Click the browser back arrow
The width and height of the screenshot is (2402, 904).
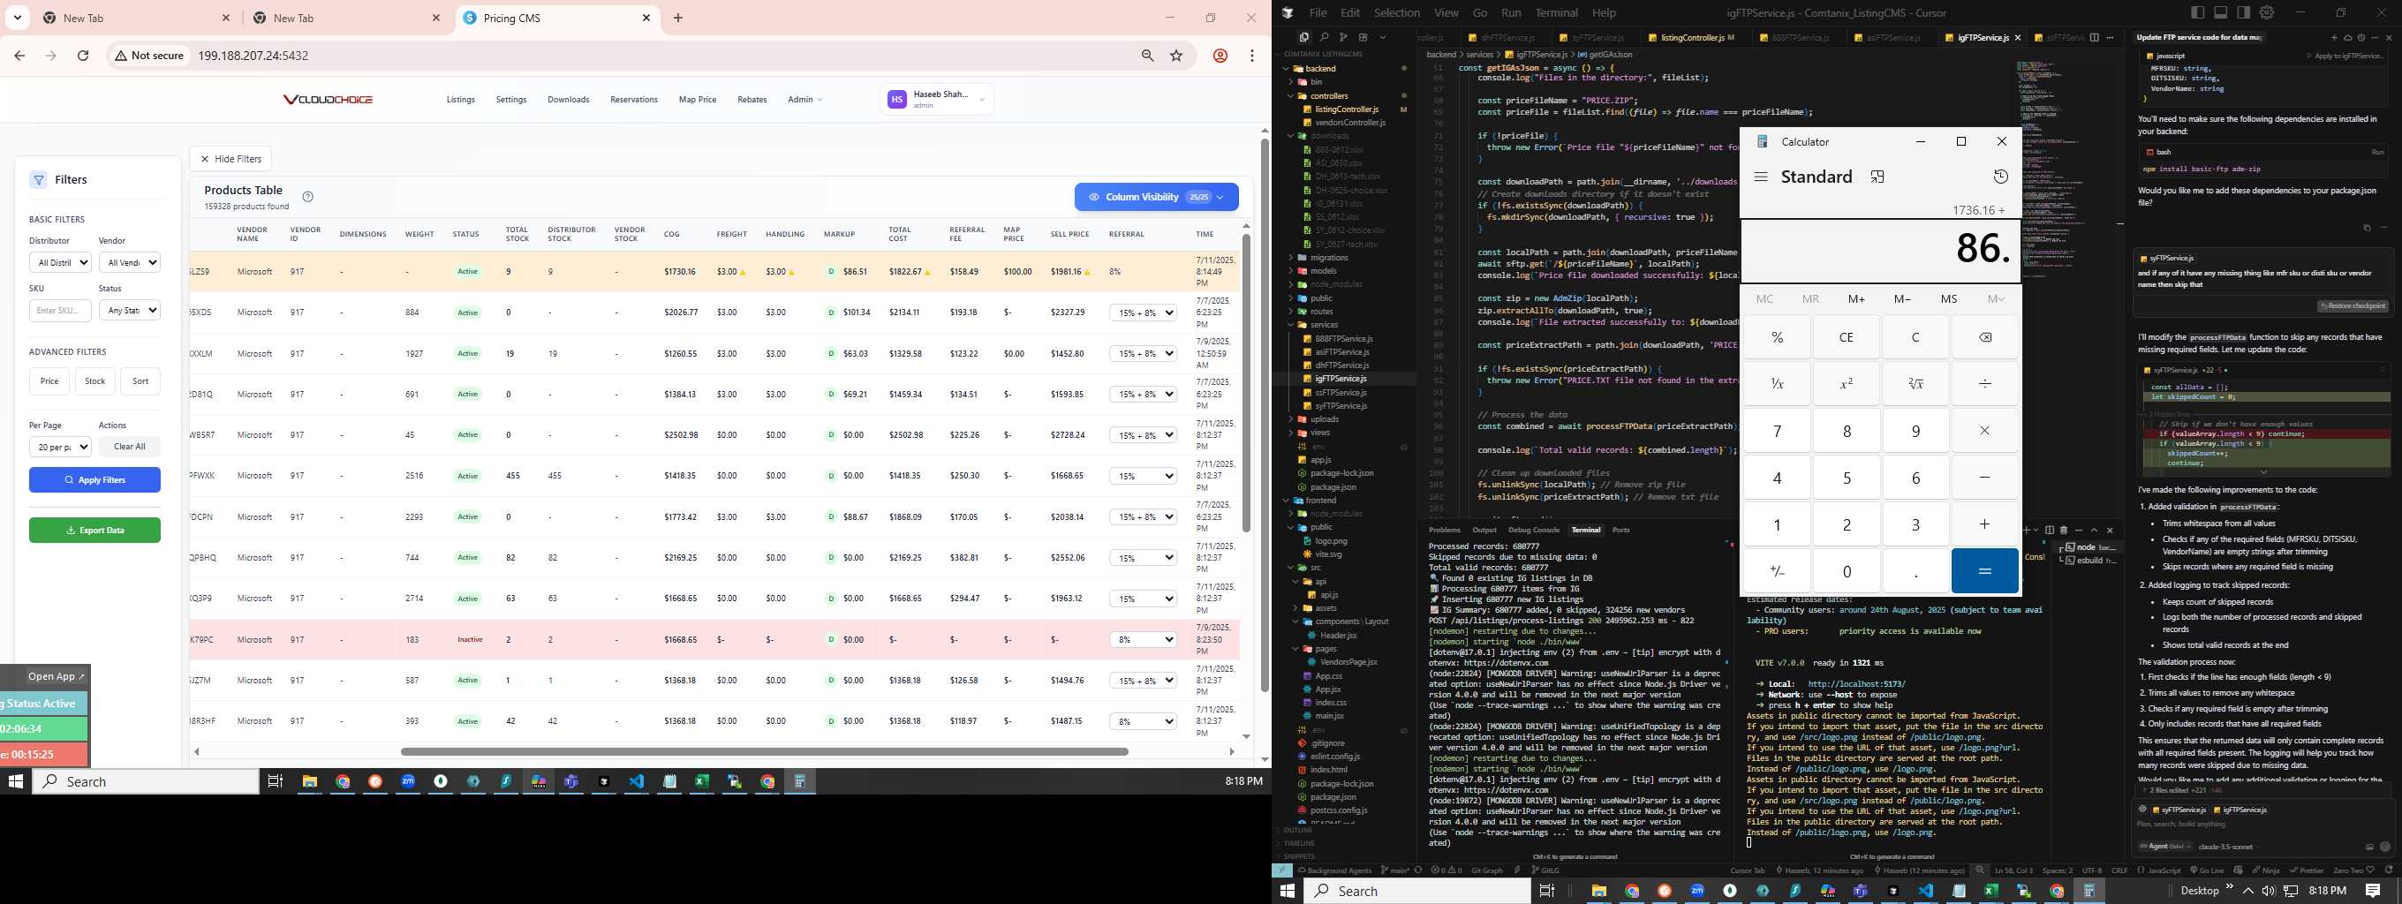pyautogui.click(x=19, y=56)
